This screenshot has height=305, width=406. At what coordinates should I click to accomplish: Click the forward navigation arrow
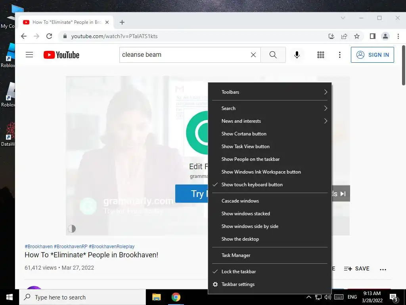pos(36,36)
